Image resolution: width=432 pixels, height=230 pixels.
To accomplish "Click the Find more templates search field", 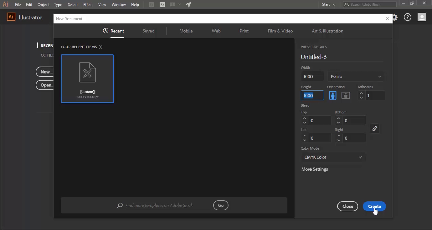I will 167,205.
